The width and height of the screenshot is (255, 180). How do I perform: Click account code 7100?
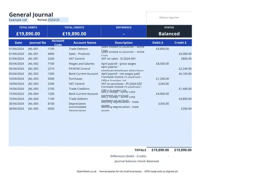click(51, 64)
